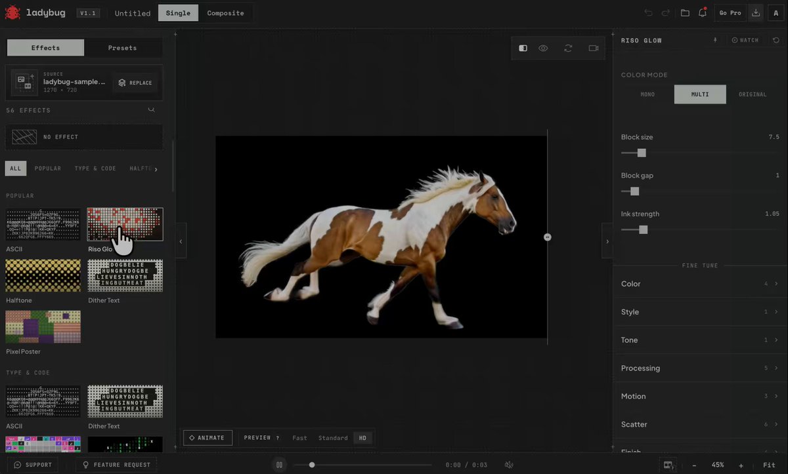Click the ladybug logo icon
788x474 pixels.
point(12,12)
